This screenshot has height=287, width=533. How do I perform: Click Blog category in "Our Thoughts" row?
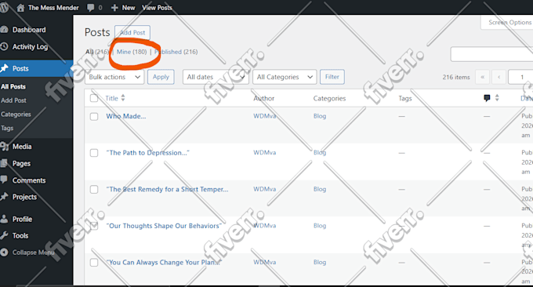(x=320, y=226)
